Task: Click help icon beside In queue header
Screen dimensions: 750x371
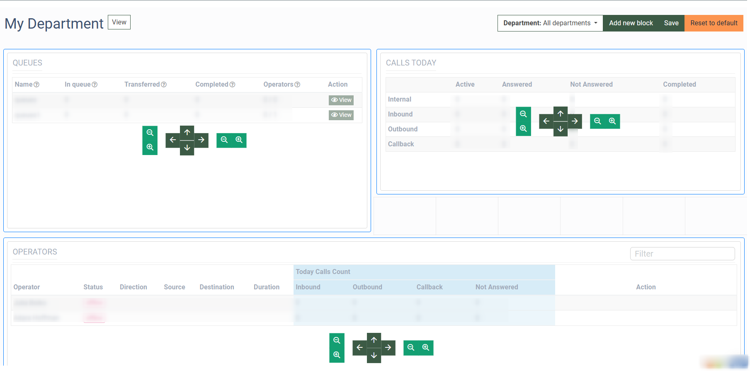Action: point(95,85)
